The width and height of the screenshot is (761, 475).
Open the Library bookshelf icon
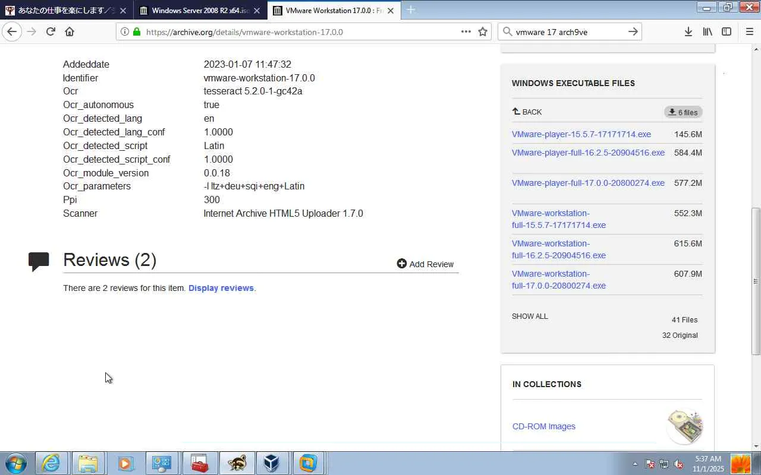point(707,32)
